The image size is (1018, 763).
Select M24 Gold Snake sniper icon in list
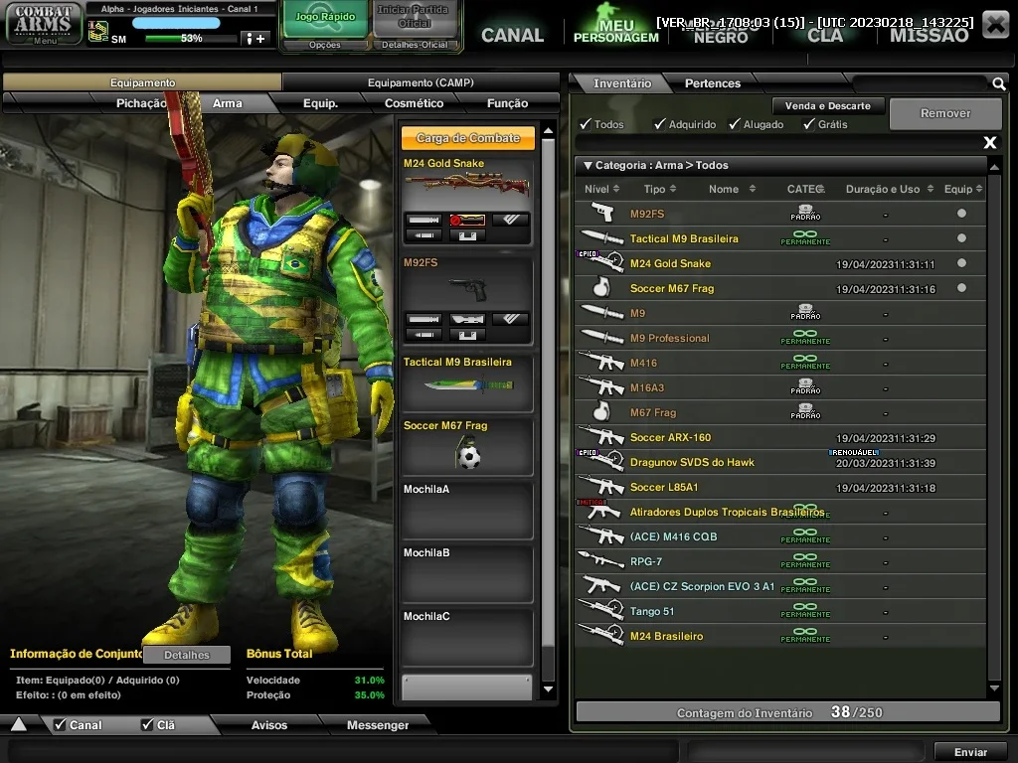pos(602,262)
